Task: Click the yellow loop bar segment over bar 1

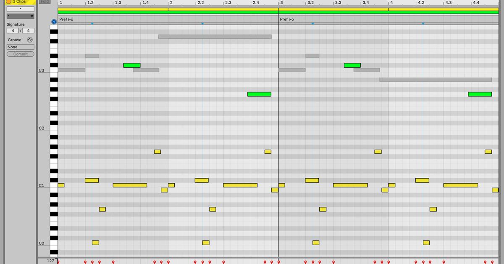Action: [113, 9]
